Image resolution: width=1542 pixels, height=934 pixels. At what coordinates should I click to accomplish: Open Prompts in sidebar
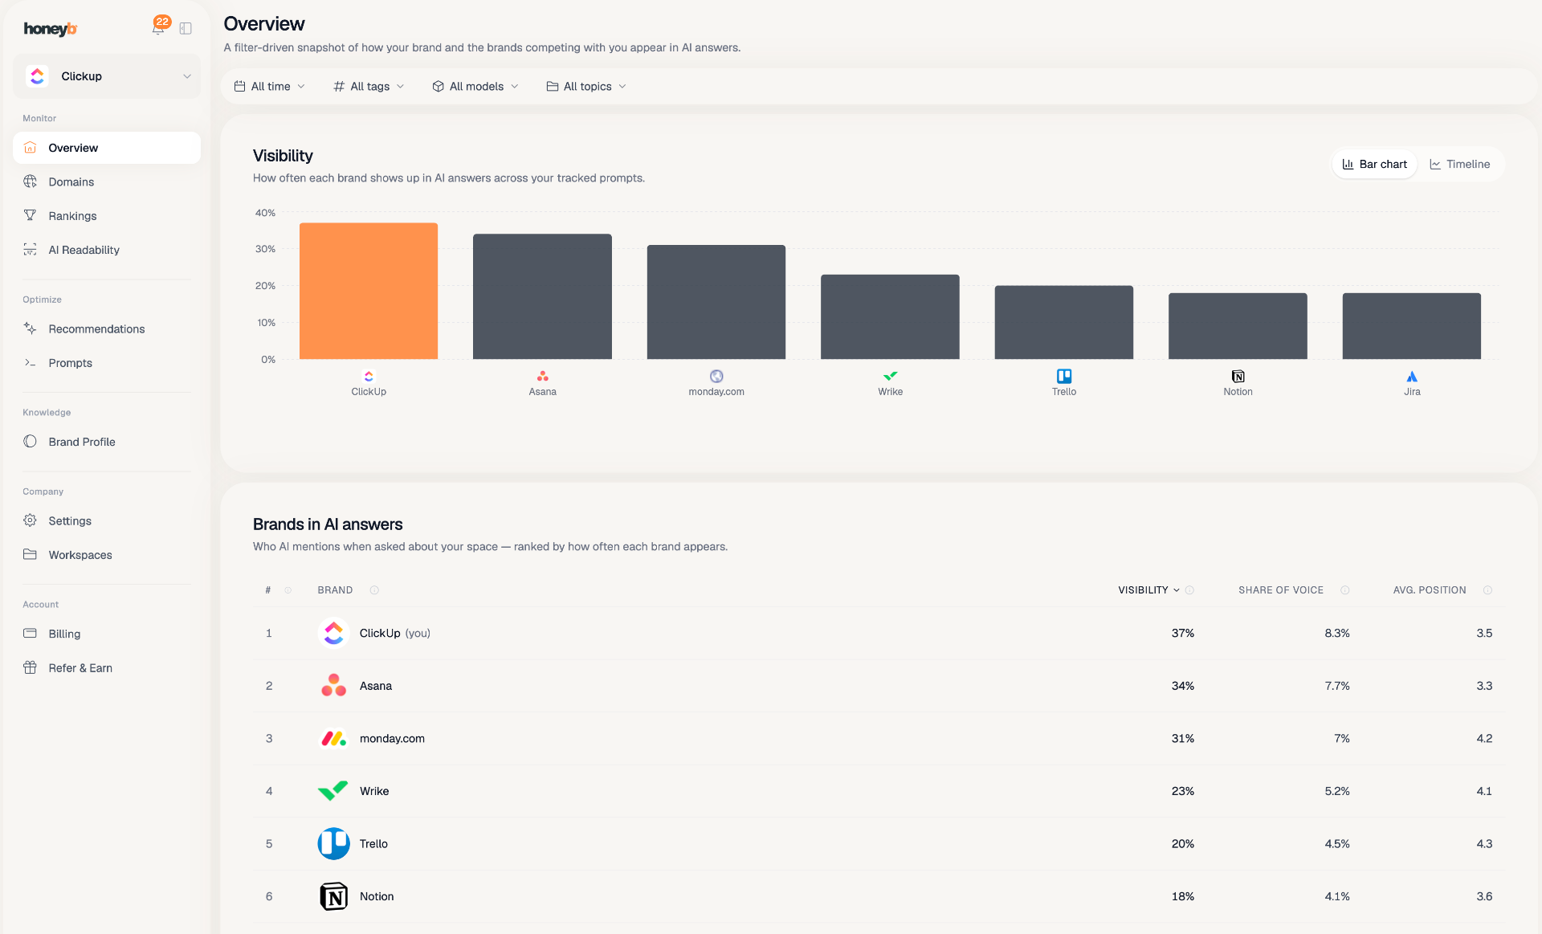107,363
